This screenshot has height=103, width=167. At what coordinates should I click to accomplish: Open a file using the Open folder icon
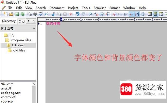(11, 14)
